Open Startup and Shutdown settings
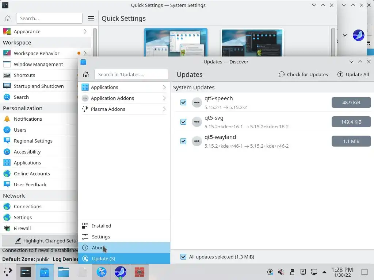 (39, 86)
